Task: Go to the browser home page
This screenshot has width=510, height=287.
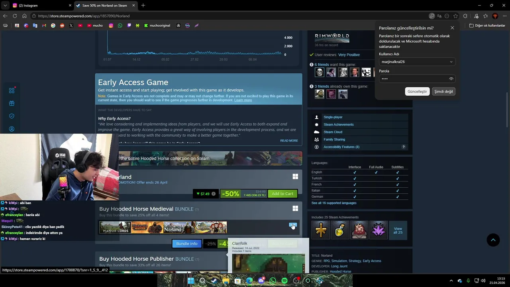Action: pos(24,16)
